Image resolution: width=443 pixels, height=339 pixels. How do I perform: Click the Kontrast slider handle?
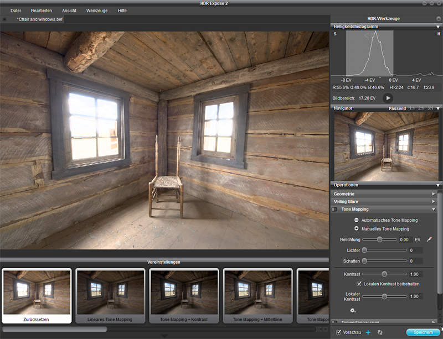click(x=384, y=274)
